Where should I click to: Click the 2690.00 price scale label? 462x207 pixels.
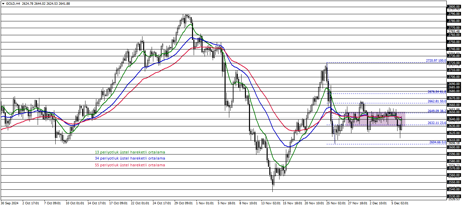pyautogui.click(x=454, y=84)
